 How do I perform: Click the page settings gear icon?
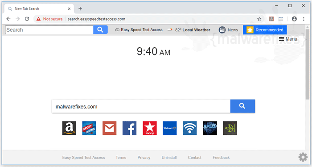point(303,157)
